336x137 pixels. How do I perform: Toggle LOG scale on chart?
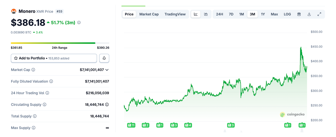(x=287, y=14)
